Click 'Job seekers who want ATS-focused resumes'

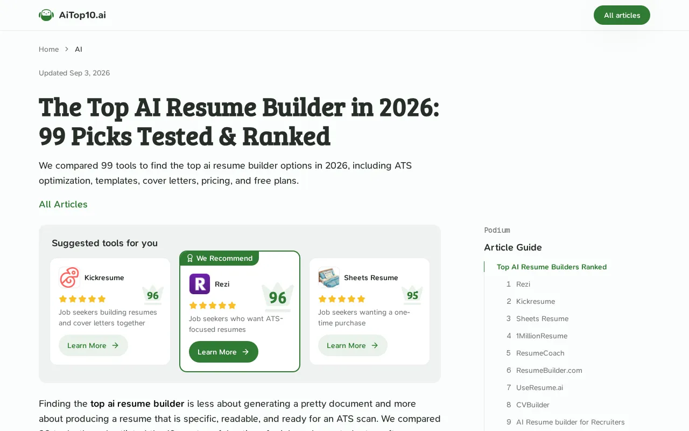tap(236, 324)
